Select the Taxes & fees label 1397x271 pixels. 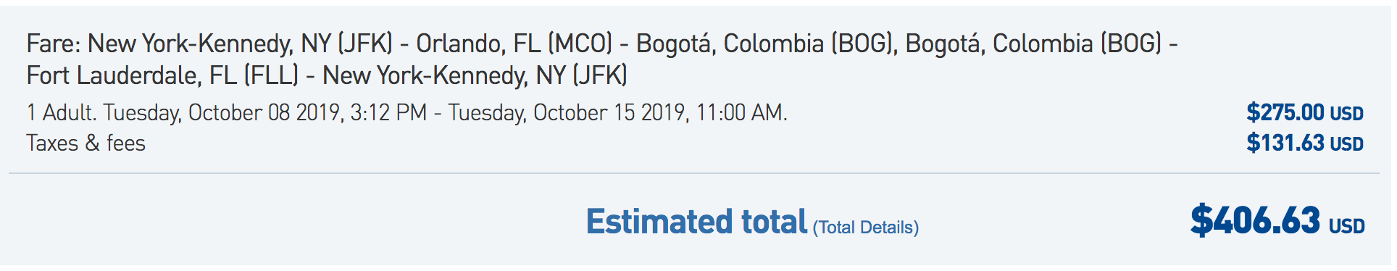pos(86,143)
